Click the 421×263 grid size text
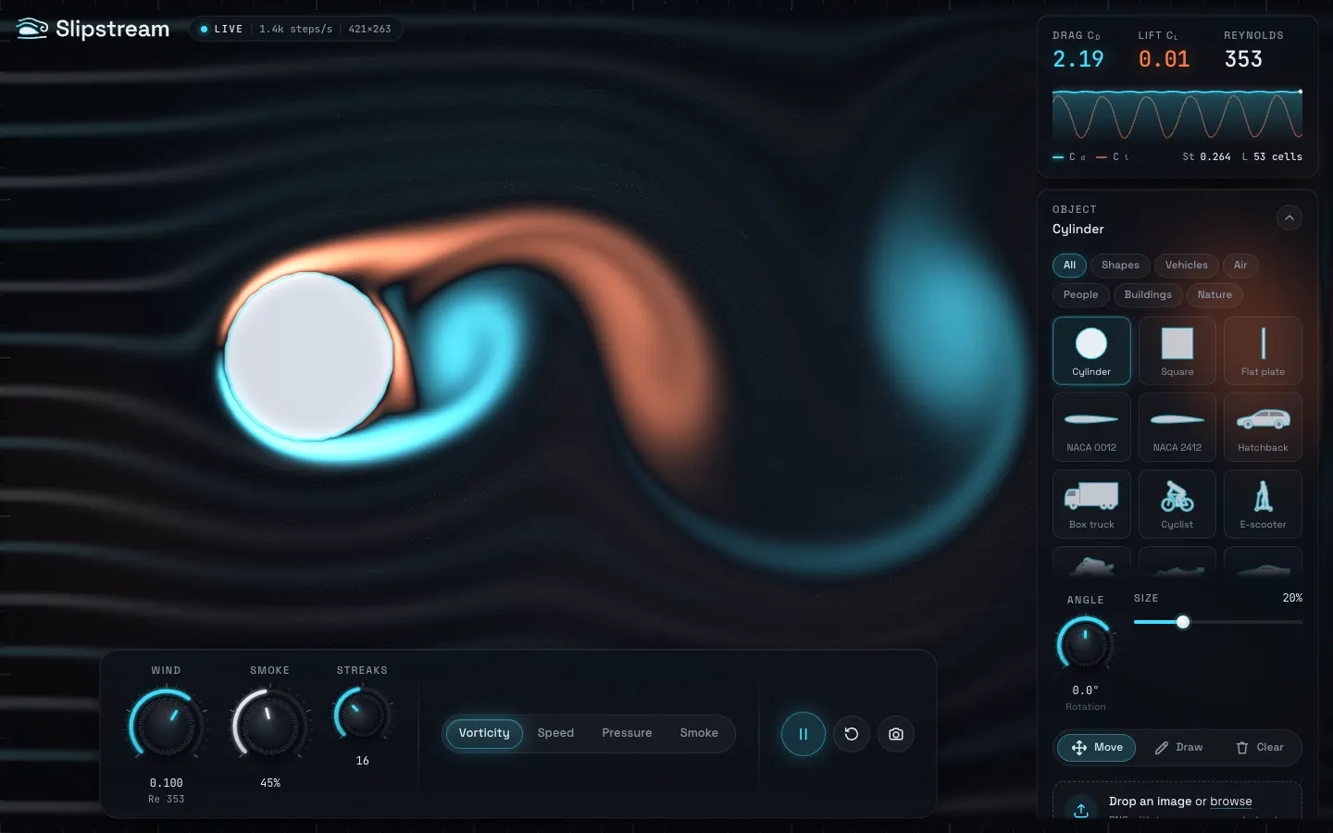Screen dimensions: 1333x833 [x=369, y=30]
